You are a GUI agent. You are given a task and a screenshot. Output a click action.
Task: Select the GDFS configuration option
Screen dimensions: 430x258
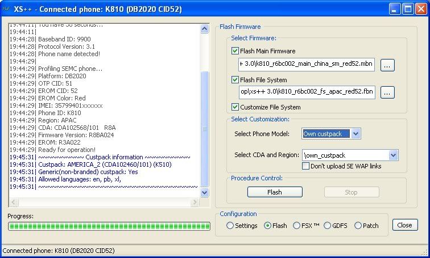click(327, 226)
